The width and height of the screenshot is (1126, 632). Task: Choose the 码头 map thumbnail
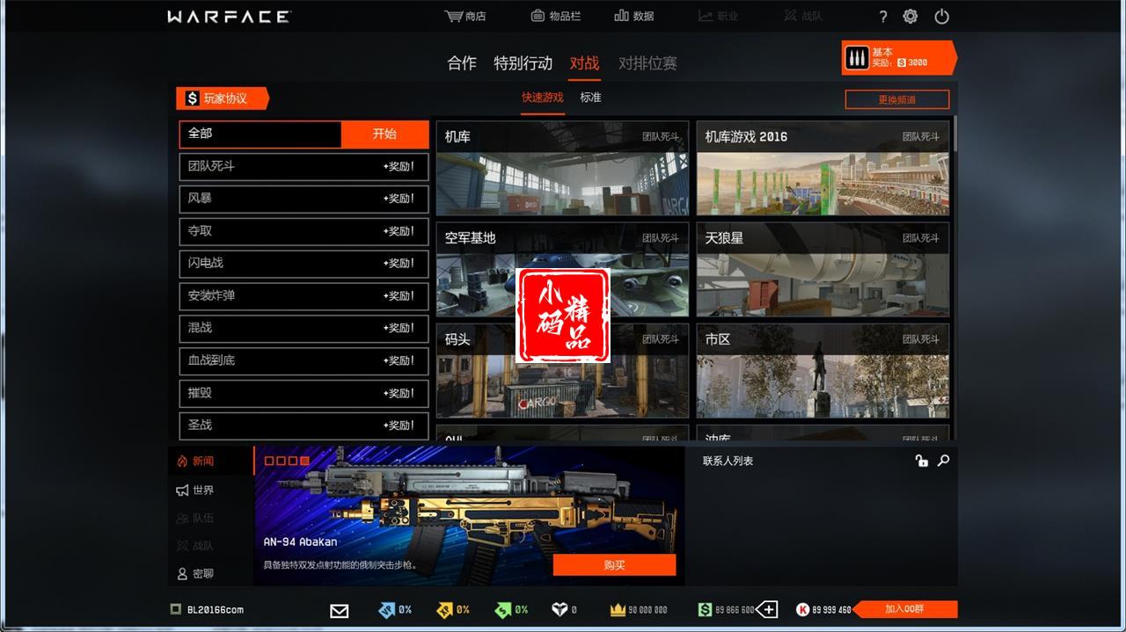[x=562, y=371]
